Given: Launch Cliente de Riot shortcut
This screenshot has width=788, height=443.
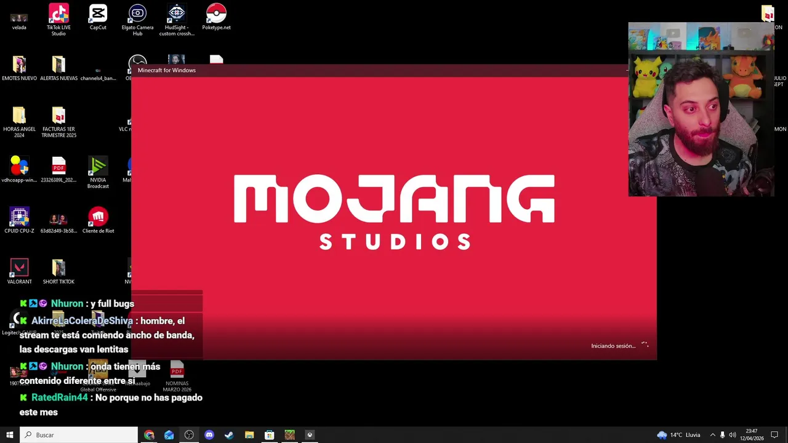Looking at the screenshot, I should point(98,220).
